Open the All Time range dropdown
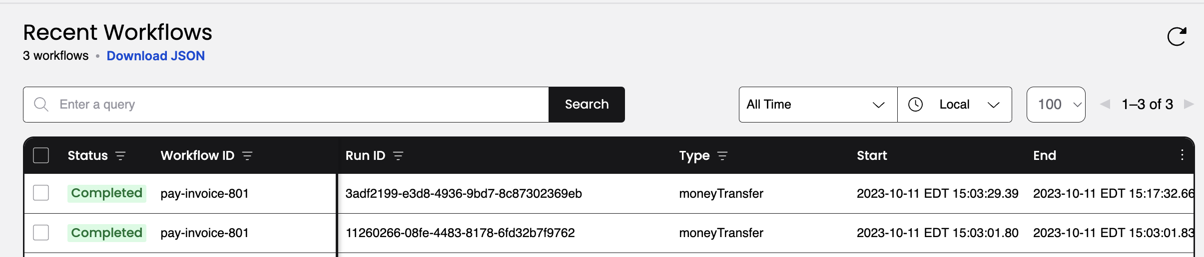The width and height of the screenshot is (1204, 257). coord(818,105)
